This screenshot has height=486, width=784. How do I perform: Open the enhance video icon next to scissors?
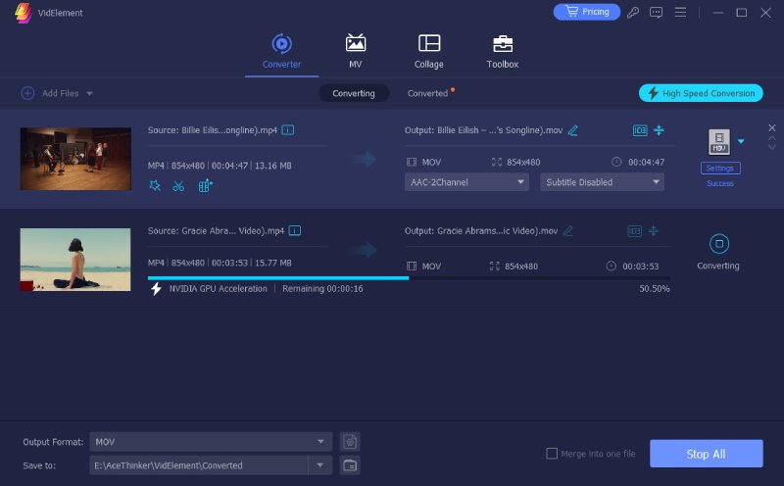click(x=205, y=186)
